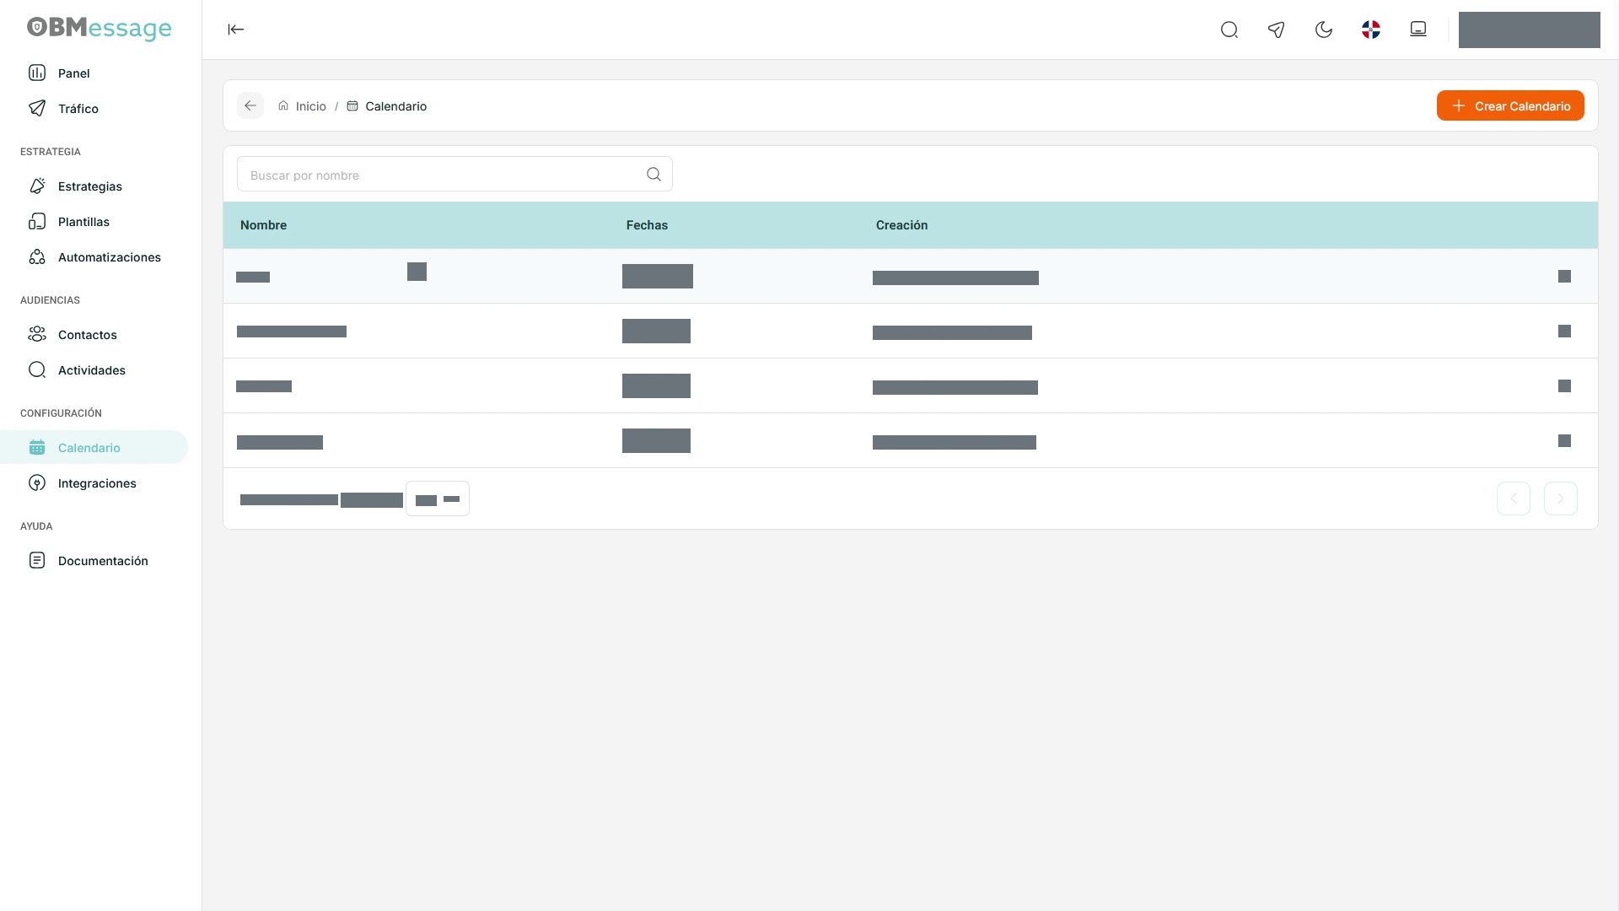Collapse the sidebar with the arrow icon
The height and width of the screenshot is (911, 1619).
tap(235, 30)
